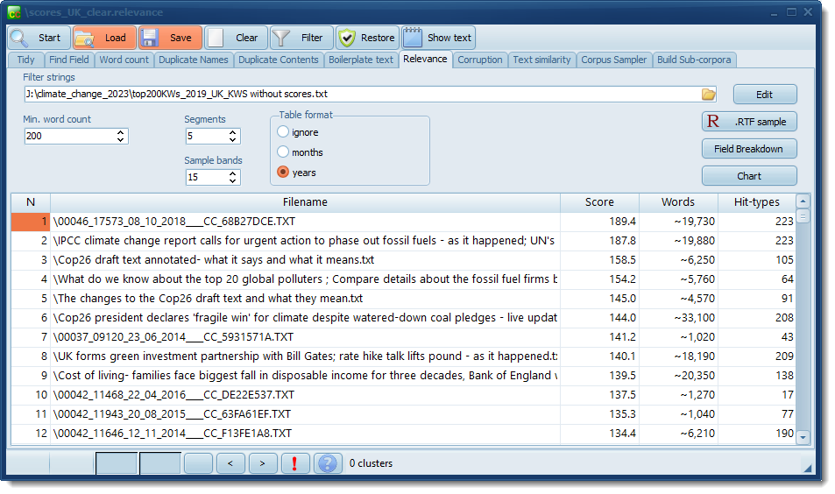Viewport: 835px width, 494px height.
Task: Open the Corpus Sampler tab
Action: (x=614, y=60)
